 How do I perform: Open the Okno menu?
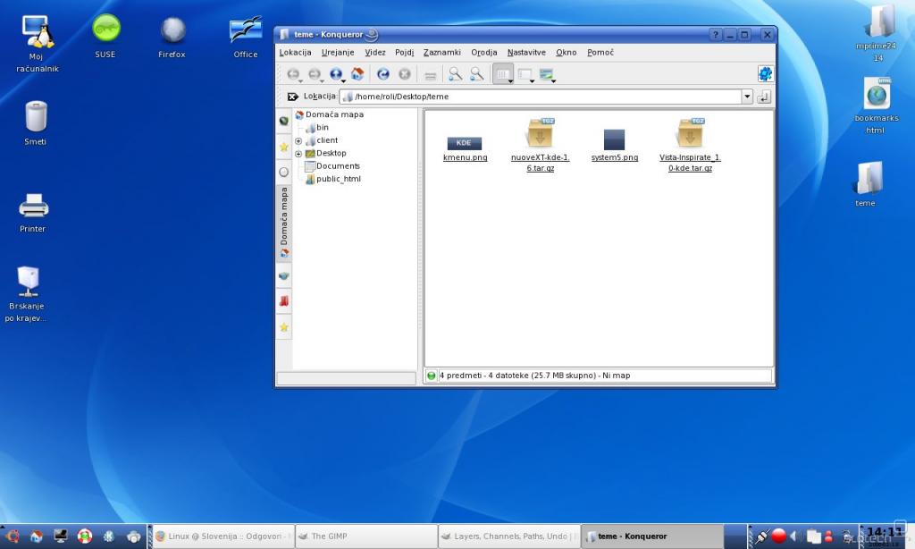pyautogui.click(x=566, y=53)
